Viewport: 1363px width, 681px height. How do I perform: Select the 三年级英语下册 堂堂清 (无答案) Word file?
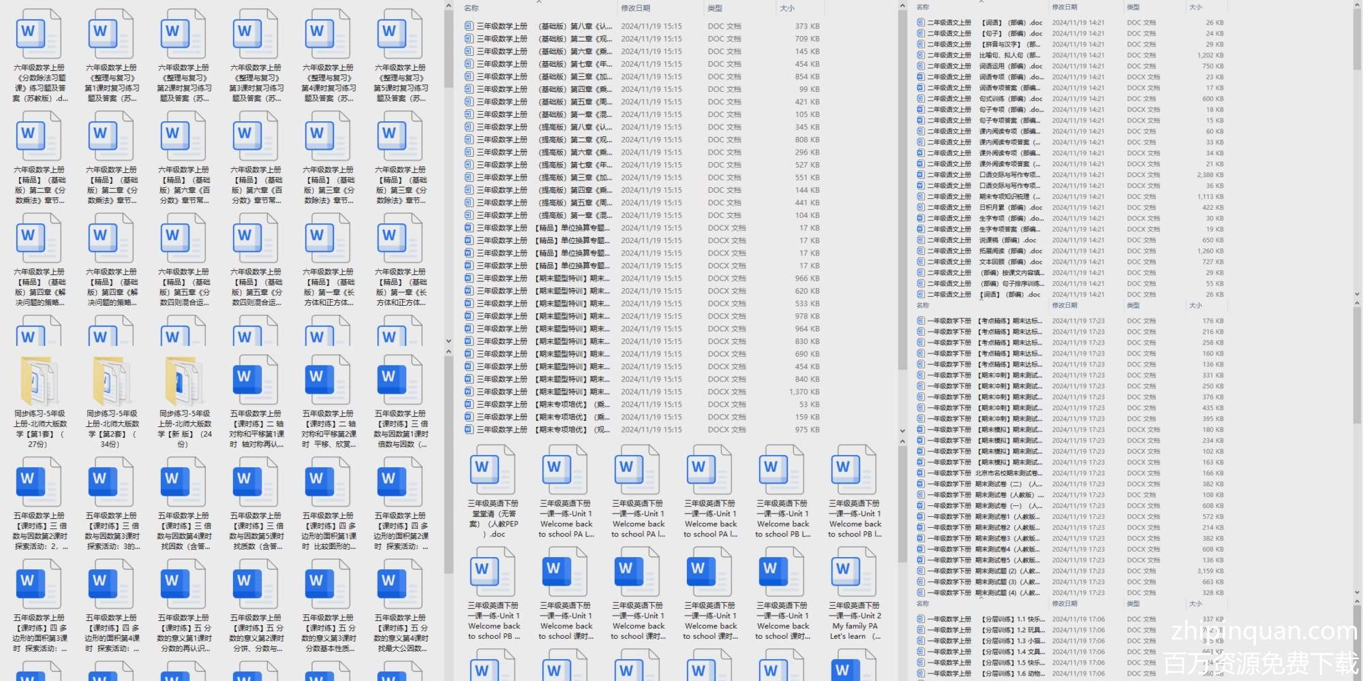(x=493, y=470)
